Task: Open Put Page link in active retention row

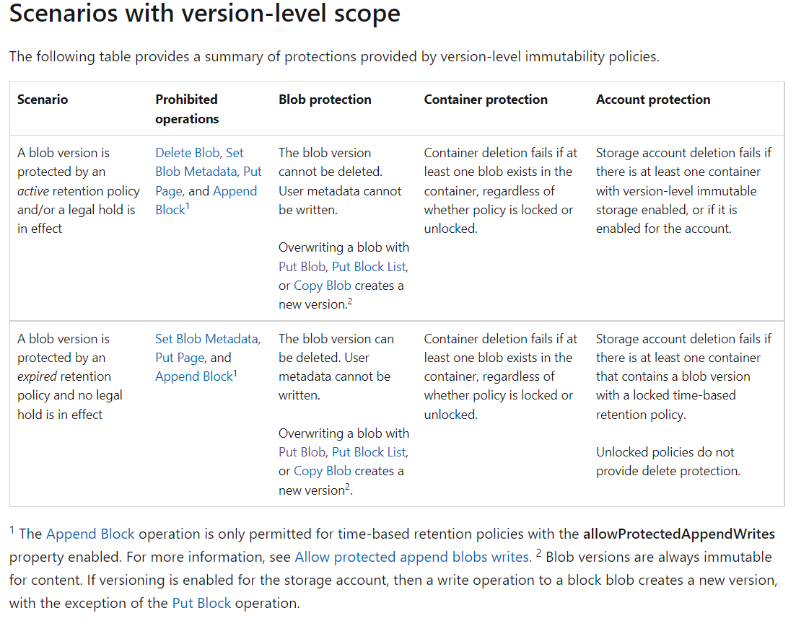Action: (x=170, y=191)
